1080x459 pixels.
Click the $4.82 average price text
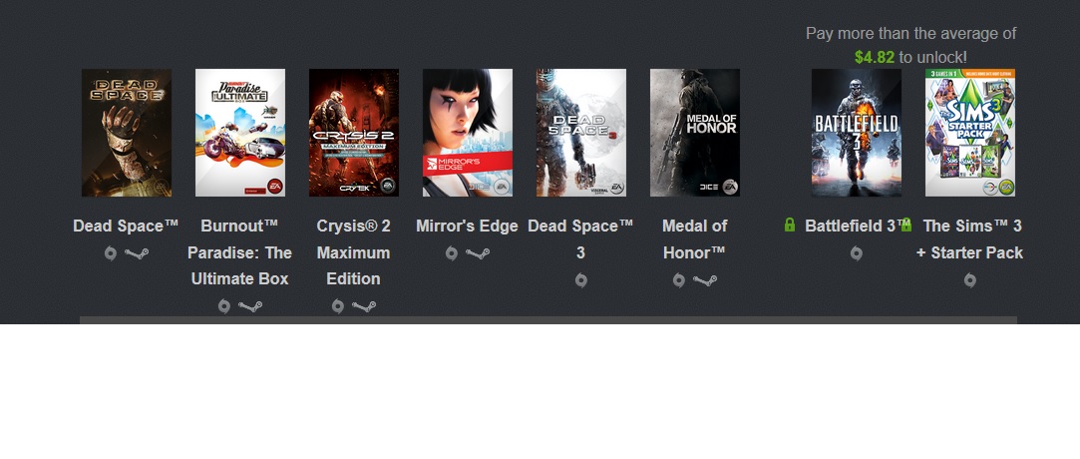(x=874, y=57)
